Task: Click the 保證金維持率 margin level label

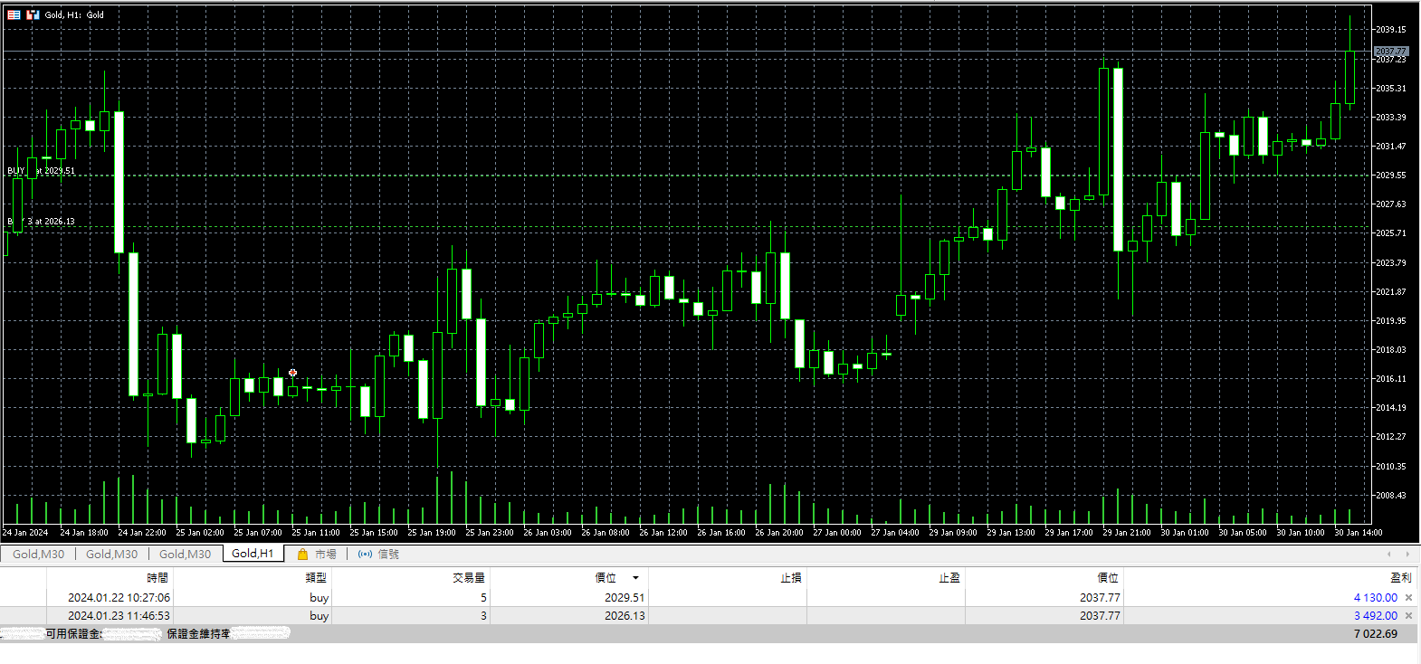Action: coord(198,634)
